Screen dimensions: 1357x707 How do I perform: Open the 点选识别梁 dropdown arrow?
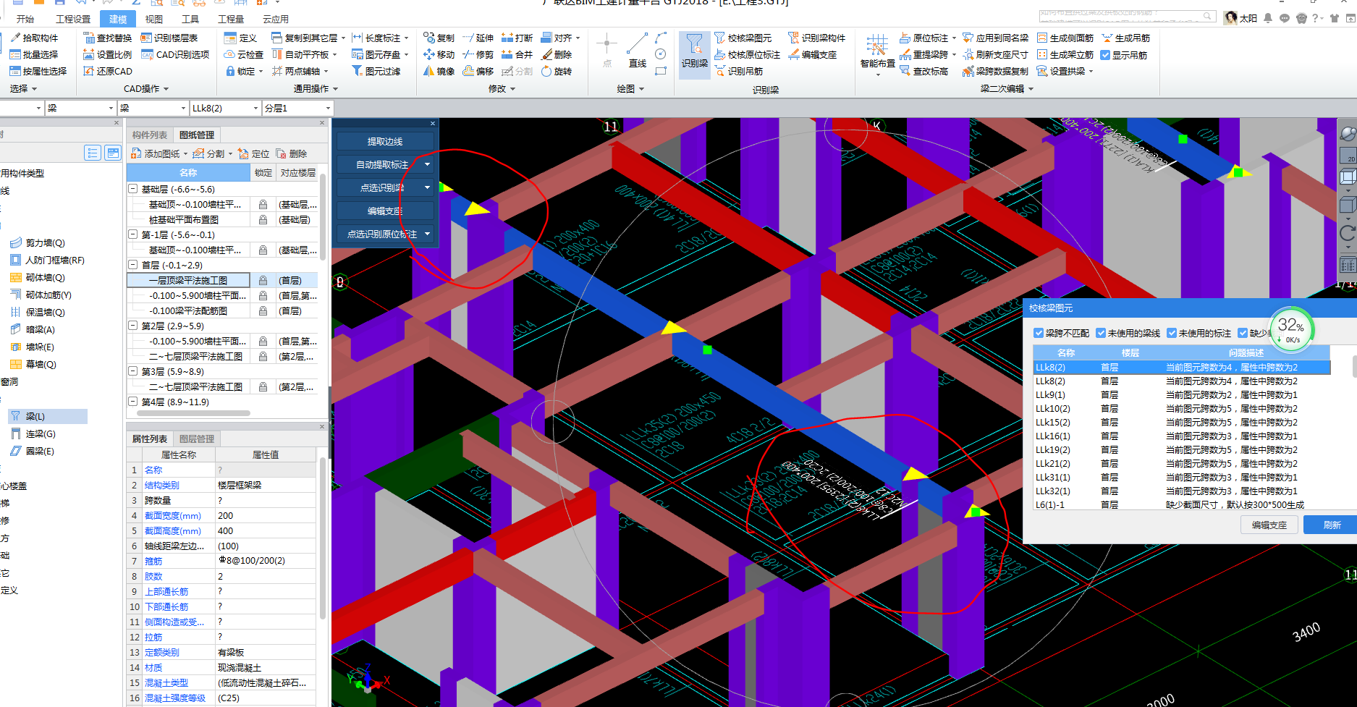click(428, 187)
